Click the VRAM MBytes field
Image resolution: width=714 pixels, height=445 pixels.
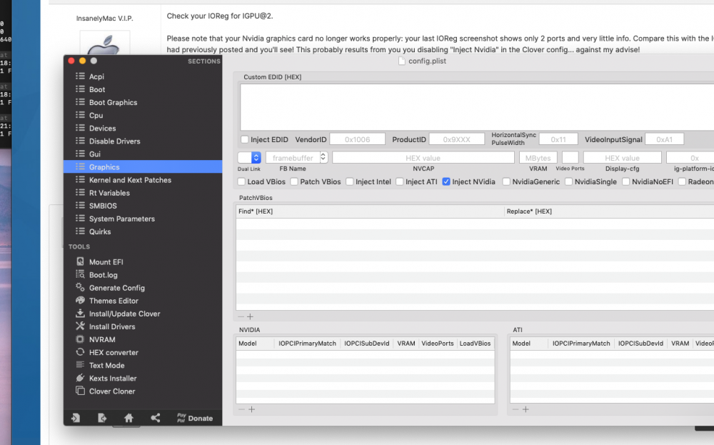click(538, 158)
